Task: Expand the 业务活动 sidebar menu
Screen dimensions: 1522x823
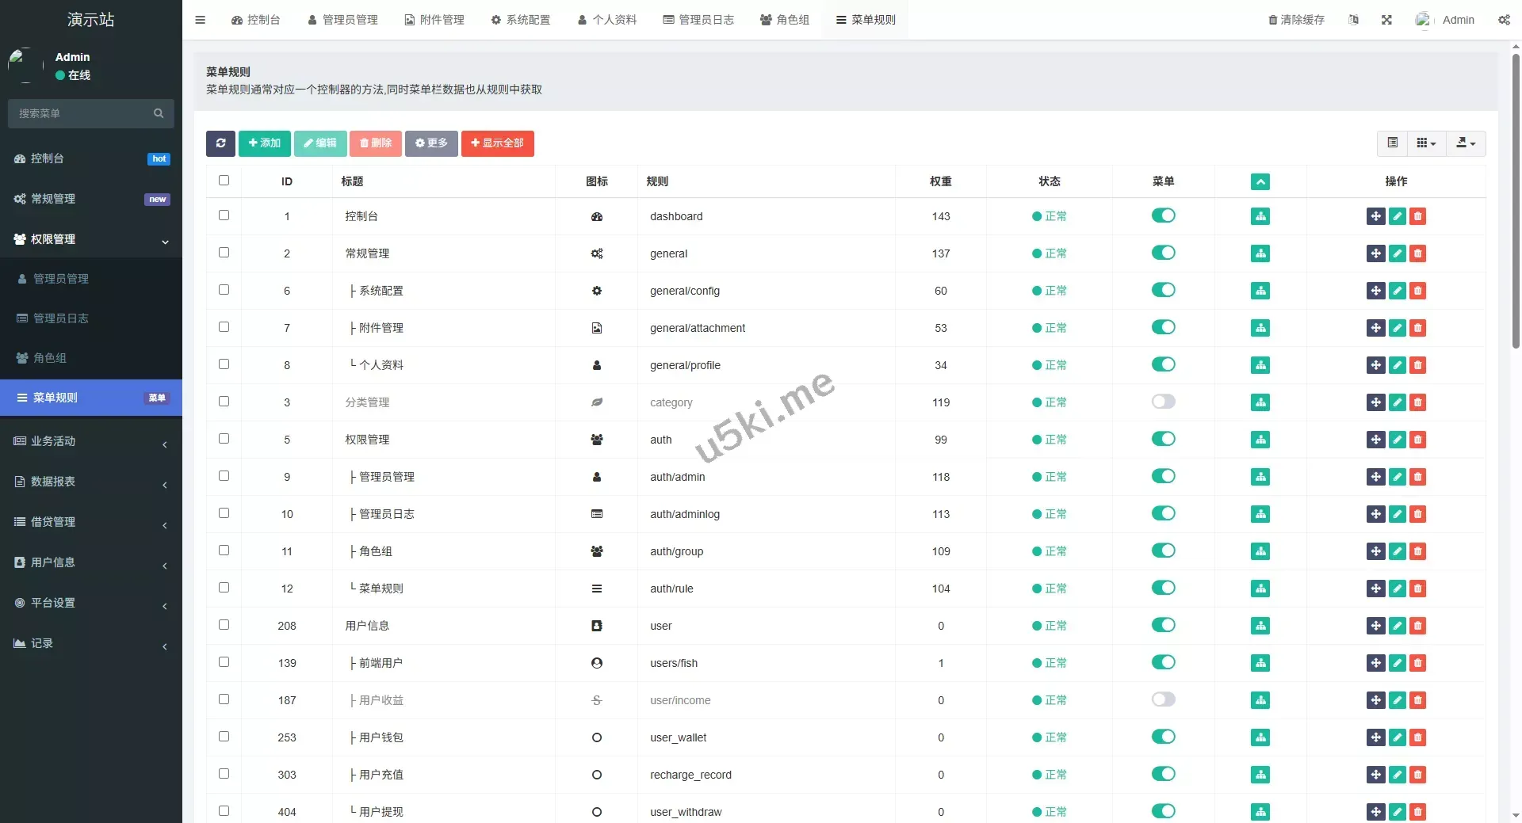Action: [x=91, y=441]
